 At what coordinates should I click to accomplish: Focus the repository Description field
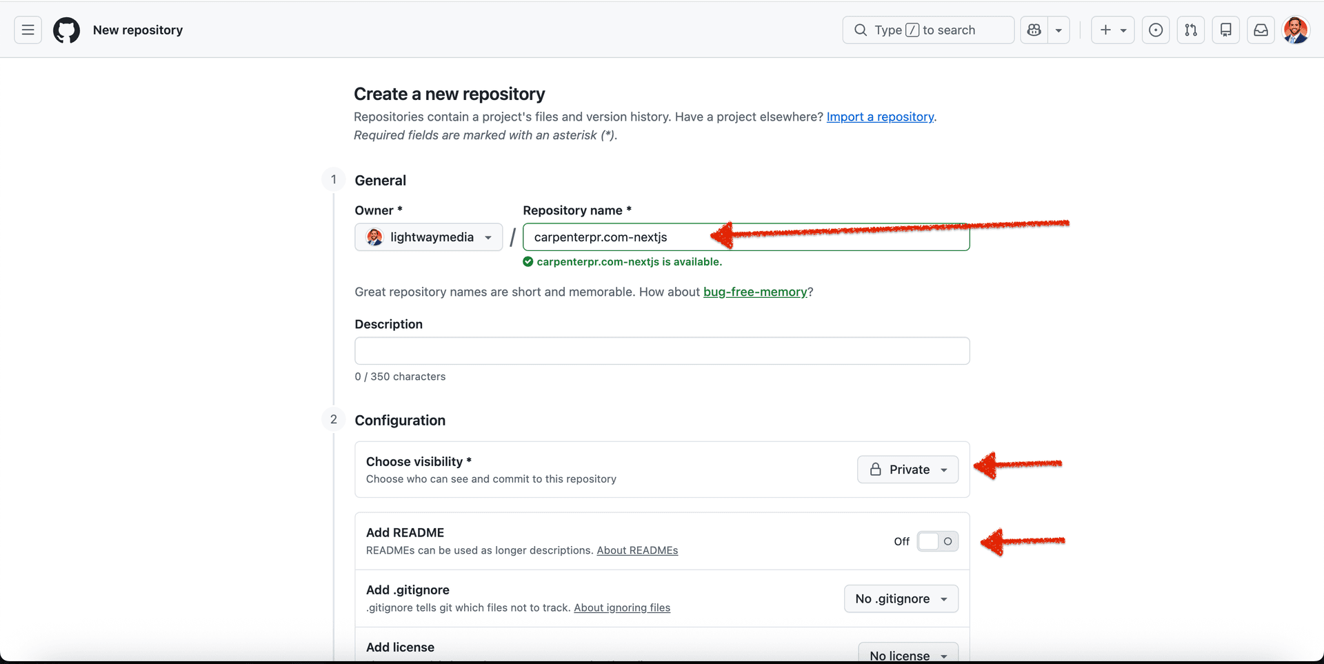(661, 350)
